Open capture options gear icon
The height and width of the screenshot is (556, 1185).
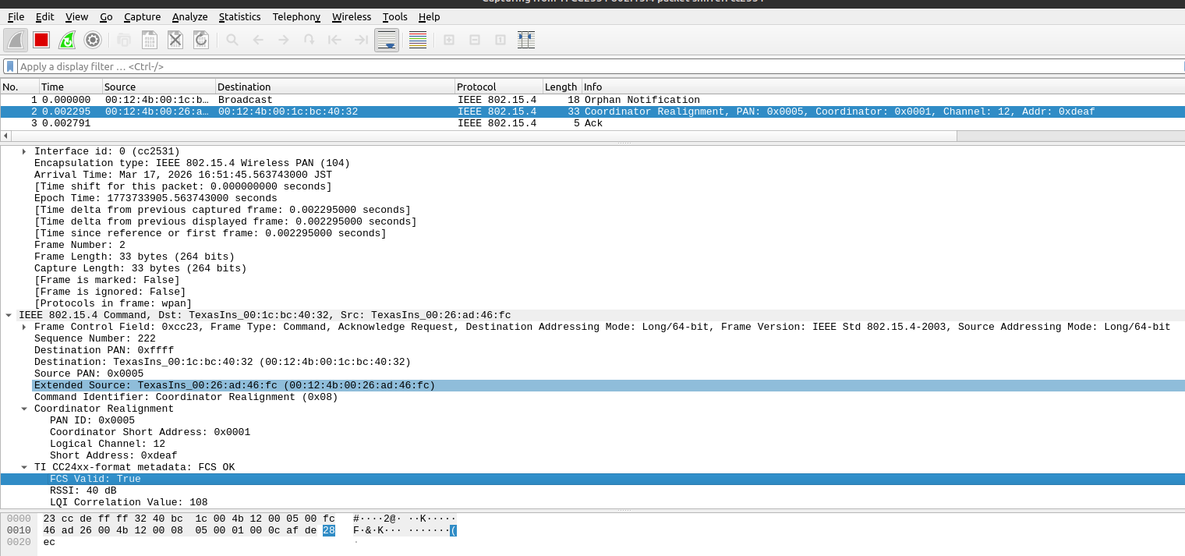tap(93, 40)
